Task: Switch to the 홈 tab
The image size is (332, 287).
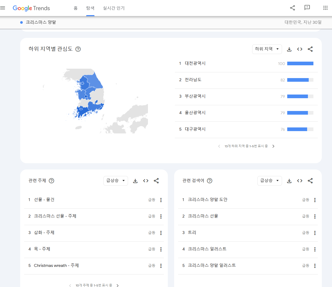Action: [75, 8]
